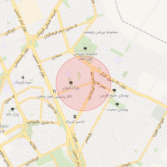Click the بوستان محبت label
The image size is (167, 167).
click(117, 110)
